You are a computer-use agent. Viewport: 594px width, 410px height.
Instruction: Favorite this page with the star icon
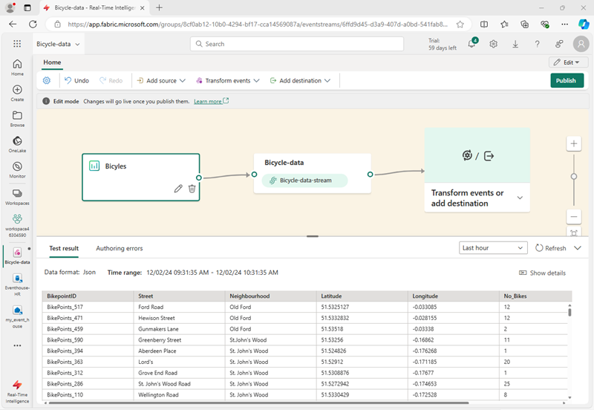[x=460, y=25]
